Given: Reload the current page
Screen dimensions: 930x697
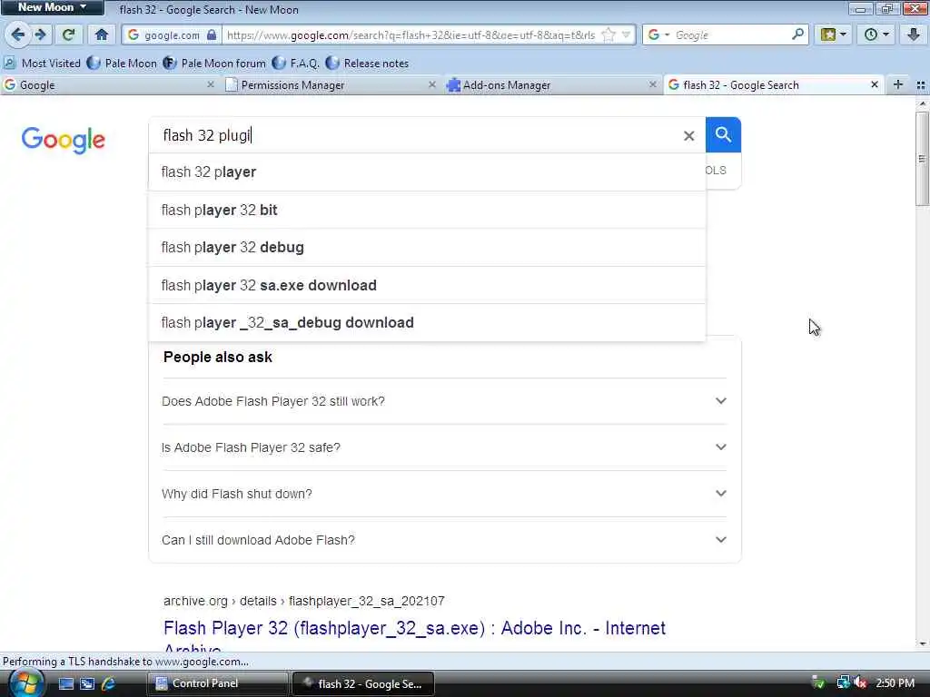Looking at the screenshot, I should coord(69,35).
